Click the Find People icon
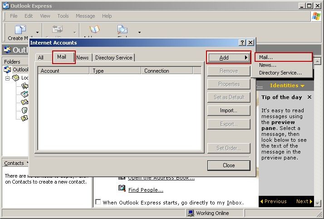 [122, 189]
